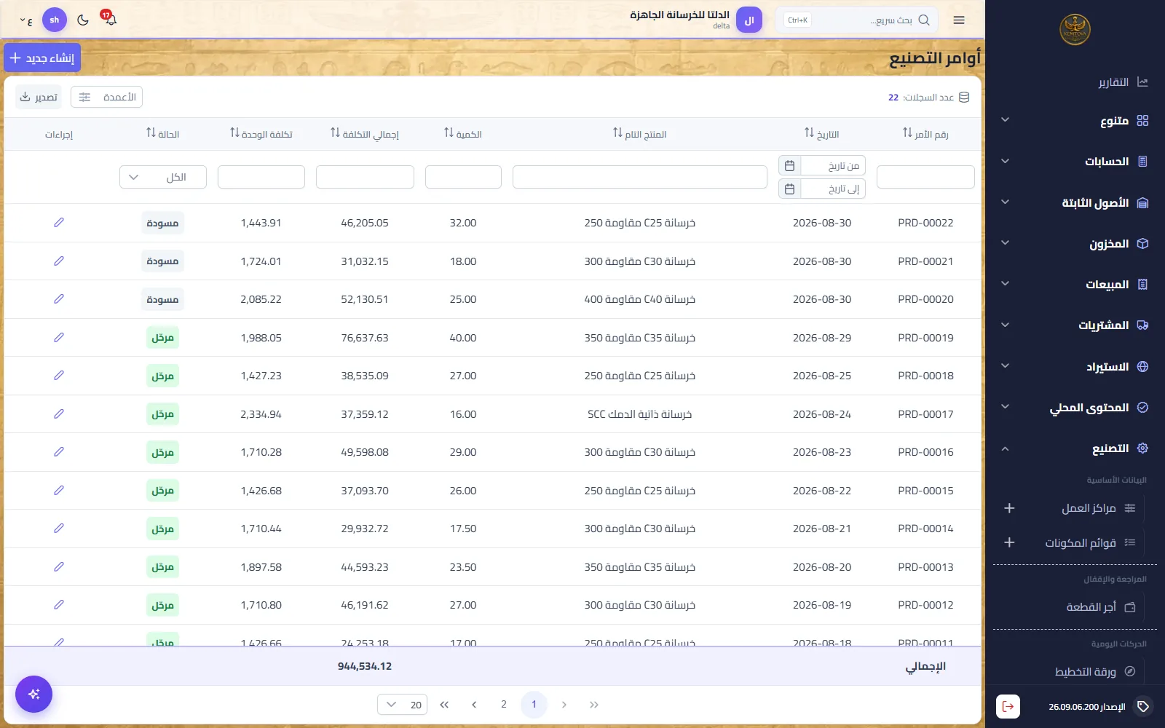The height and width of the screenshot is (728, 1165).
Task: Sort by إجمالي التكلفة column
Action: point(335,132)
